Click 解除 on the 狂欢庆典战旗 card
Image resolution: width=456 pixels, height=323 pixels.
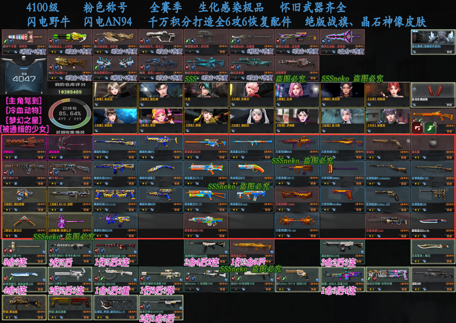(449, 104)
